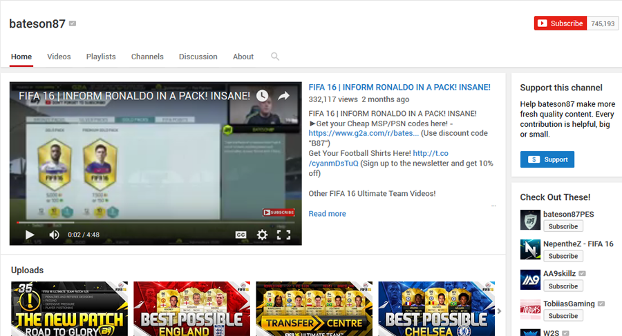The height and width of the screenshot is (336, 622).
Task: Click the share arrow icon on video
Action: coord(283,95)
